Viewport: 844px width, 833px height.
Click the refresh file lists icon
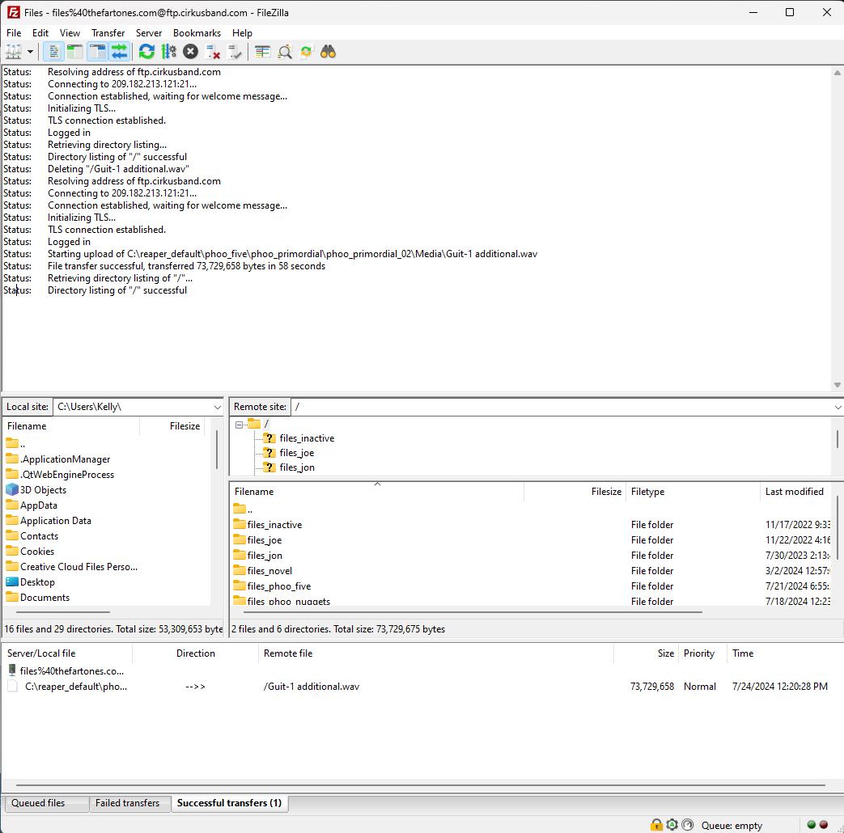point(146,52)
